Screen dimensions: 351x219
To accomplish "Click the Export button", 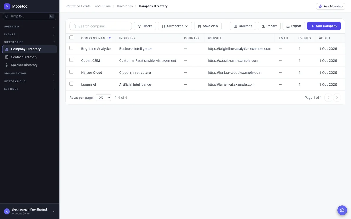I will 294,26.
